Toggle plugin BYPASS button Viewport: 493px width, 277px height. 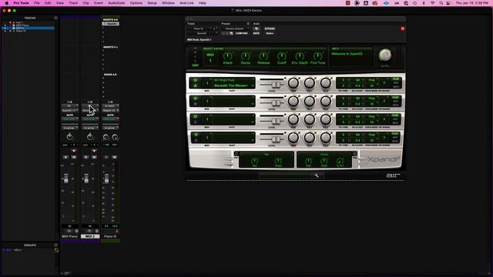tap(270, 28)
